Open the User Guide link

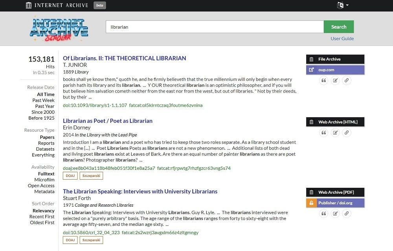point(342,38)
